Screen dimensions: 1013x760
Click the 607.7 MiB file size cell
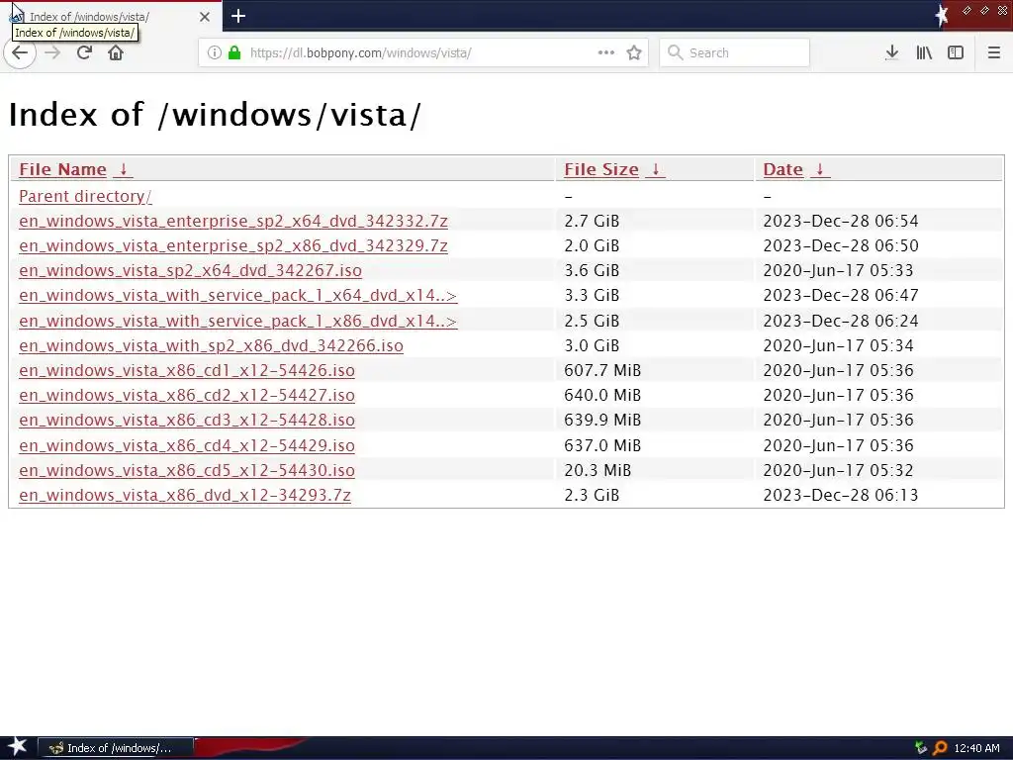click(602, 370)
